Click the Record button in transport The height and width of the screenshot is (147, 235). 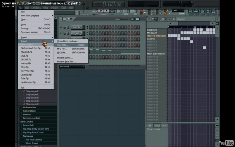tap(112, 11)
